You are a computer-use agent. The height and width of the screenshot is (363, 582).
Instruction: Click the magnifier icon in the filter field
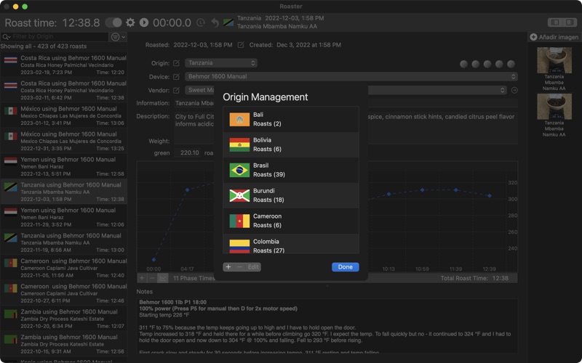(x=6, y=37)
